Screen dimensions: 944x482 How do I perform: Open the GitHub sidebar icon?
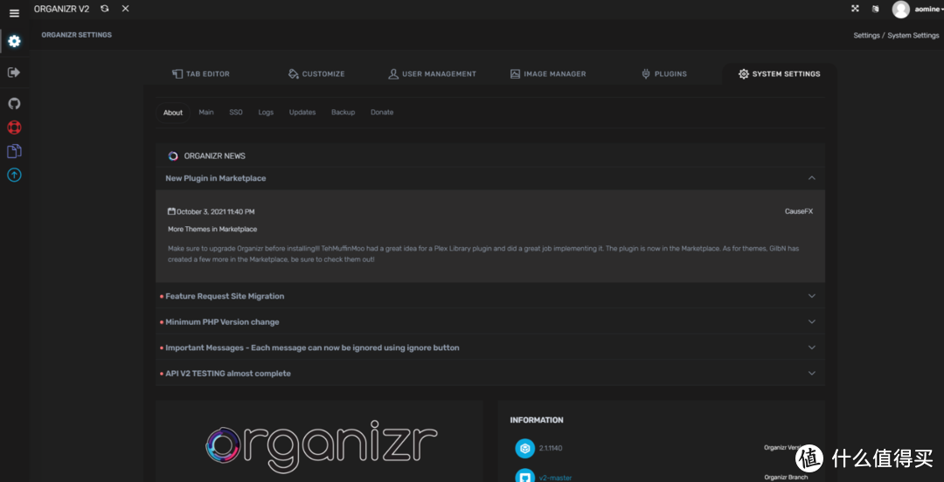[14, 104]
